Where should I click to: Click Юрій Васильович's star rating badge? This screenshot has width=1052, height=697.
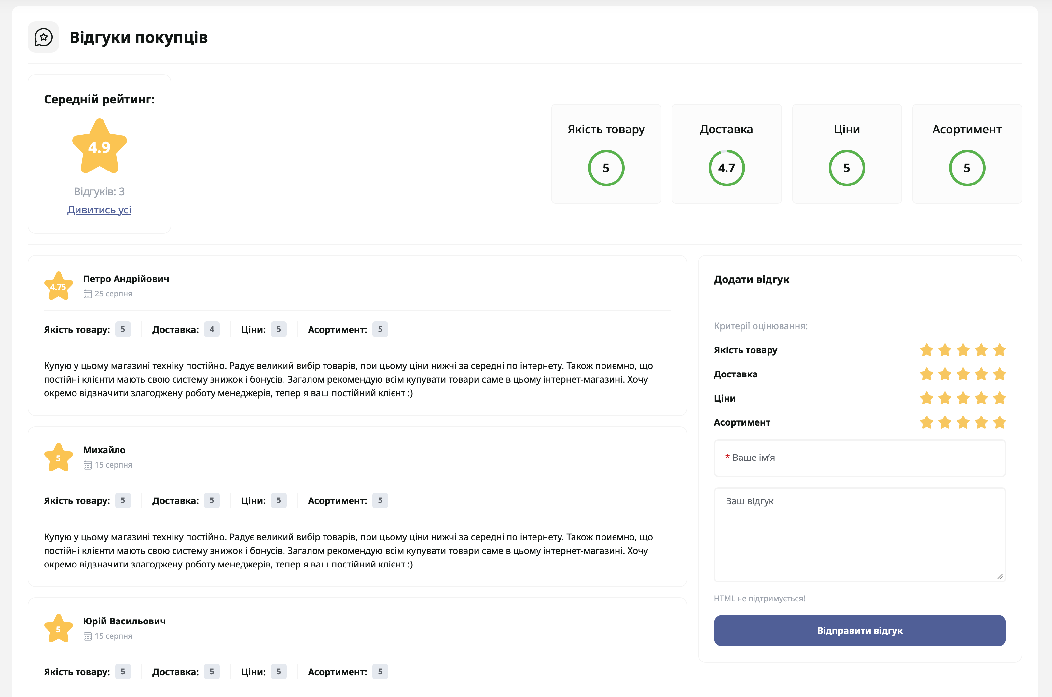(58, 629)
